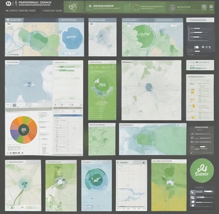Open the line chart panel with blue curves
The image size is (219, 214).
131,185
